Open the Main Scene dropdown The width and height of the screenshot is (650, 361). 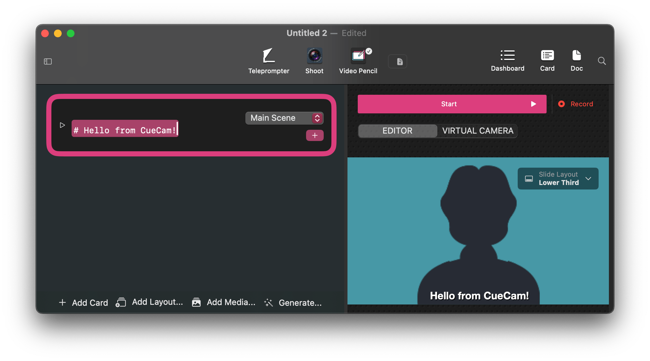pos(284,118)
